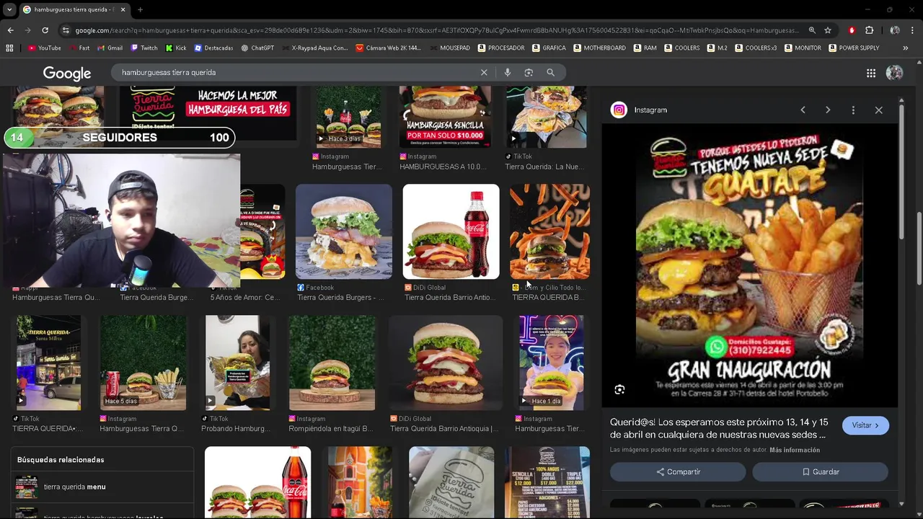Open the DiDi Tierra Querida Barrio Antioquia double burger
Image resolution: width=923 pixels, height=519 pixels.
pyautogui.click(x=445, y=363)
